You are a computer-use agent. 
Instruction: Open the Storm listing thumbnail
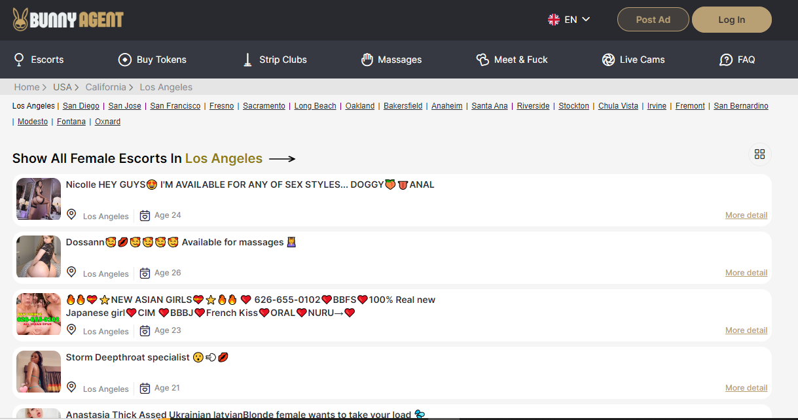39,372
